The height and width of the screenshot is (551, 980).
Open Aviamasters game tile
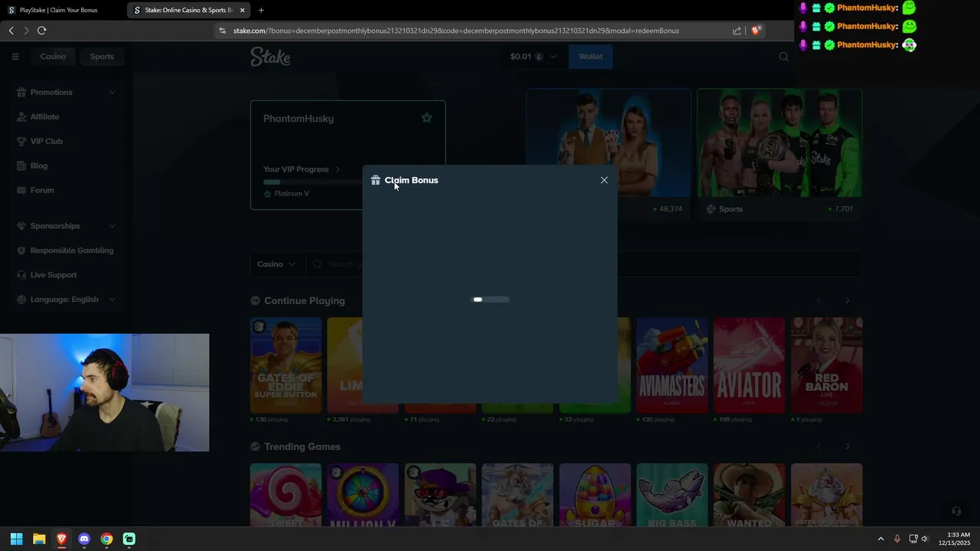pos(671,365)
